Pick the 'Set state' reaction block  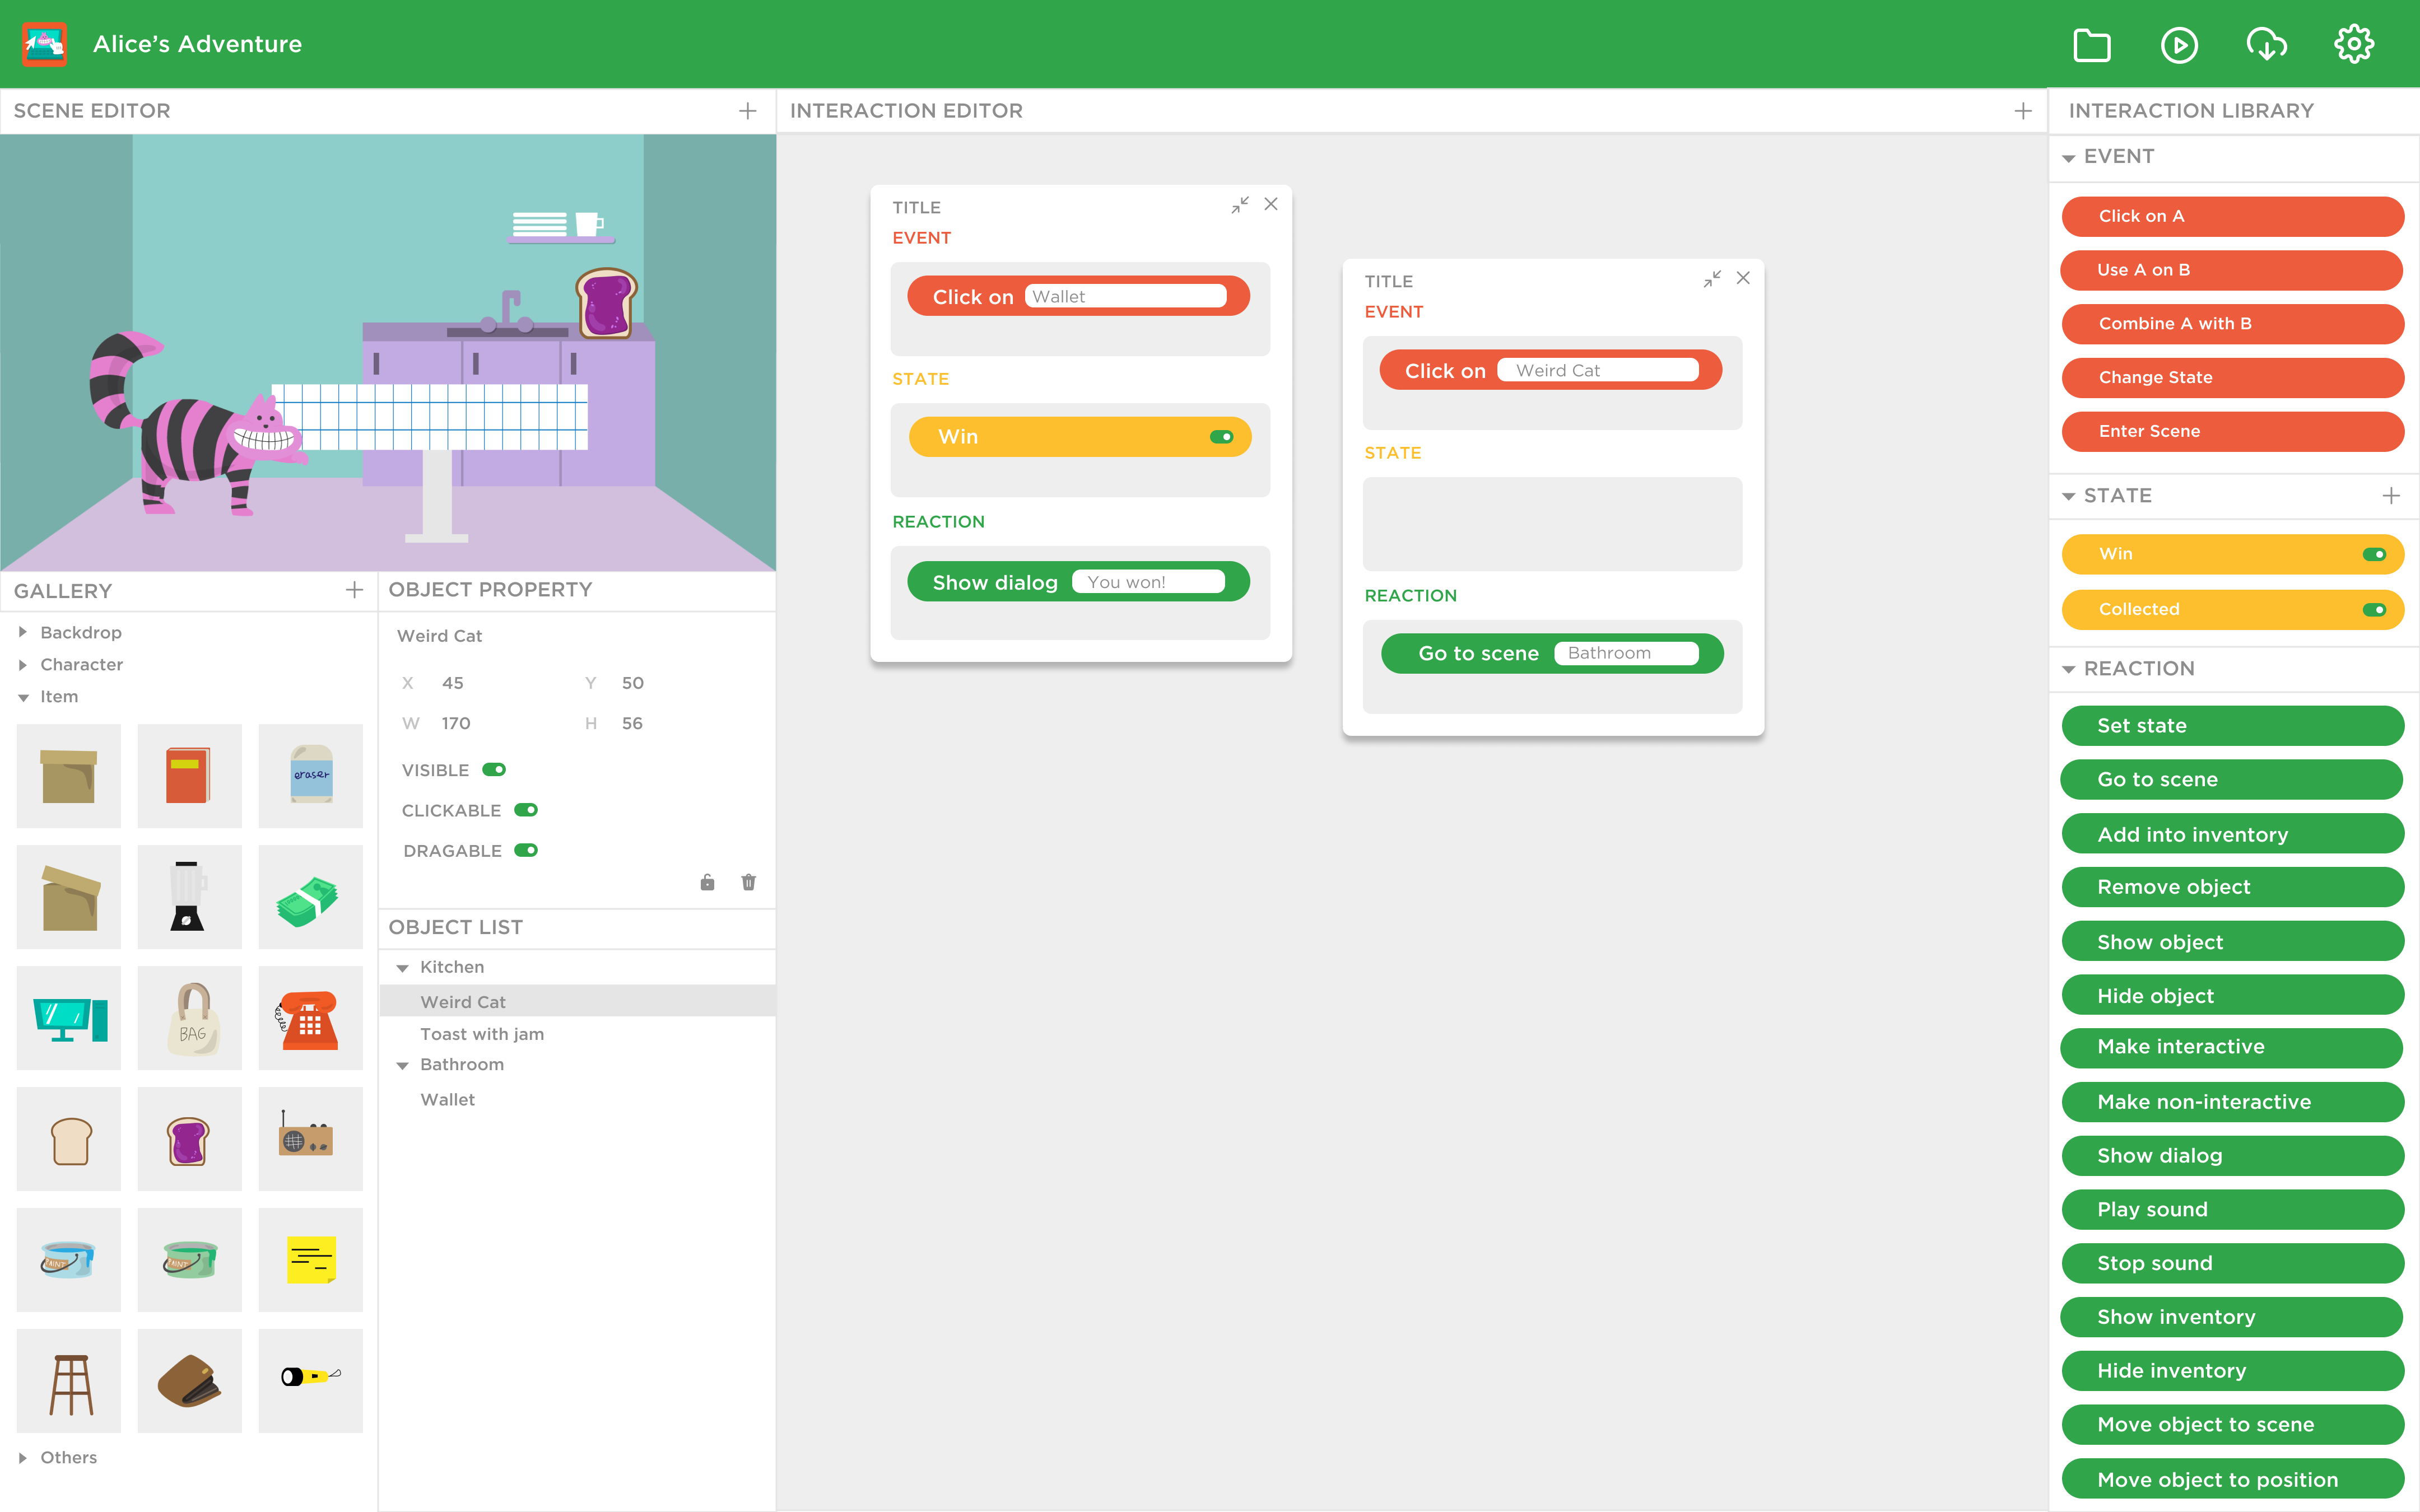pos(2232,726)
